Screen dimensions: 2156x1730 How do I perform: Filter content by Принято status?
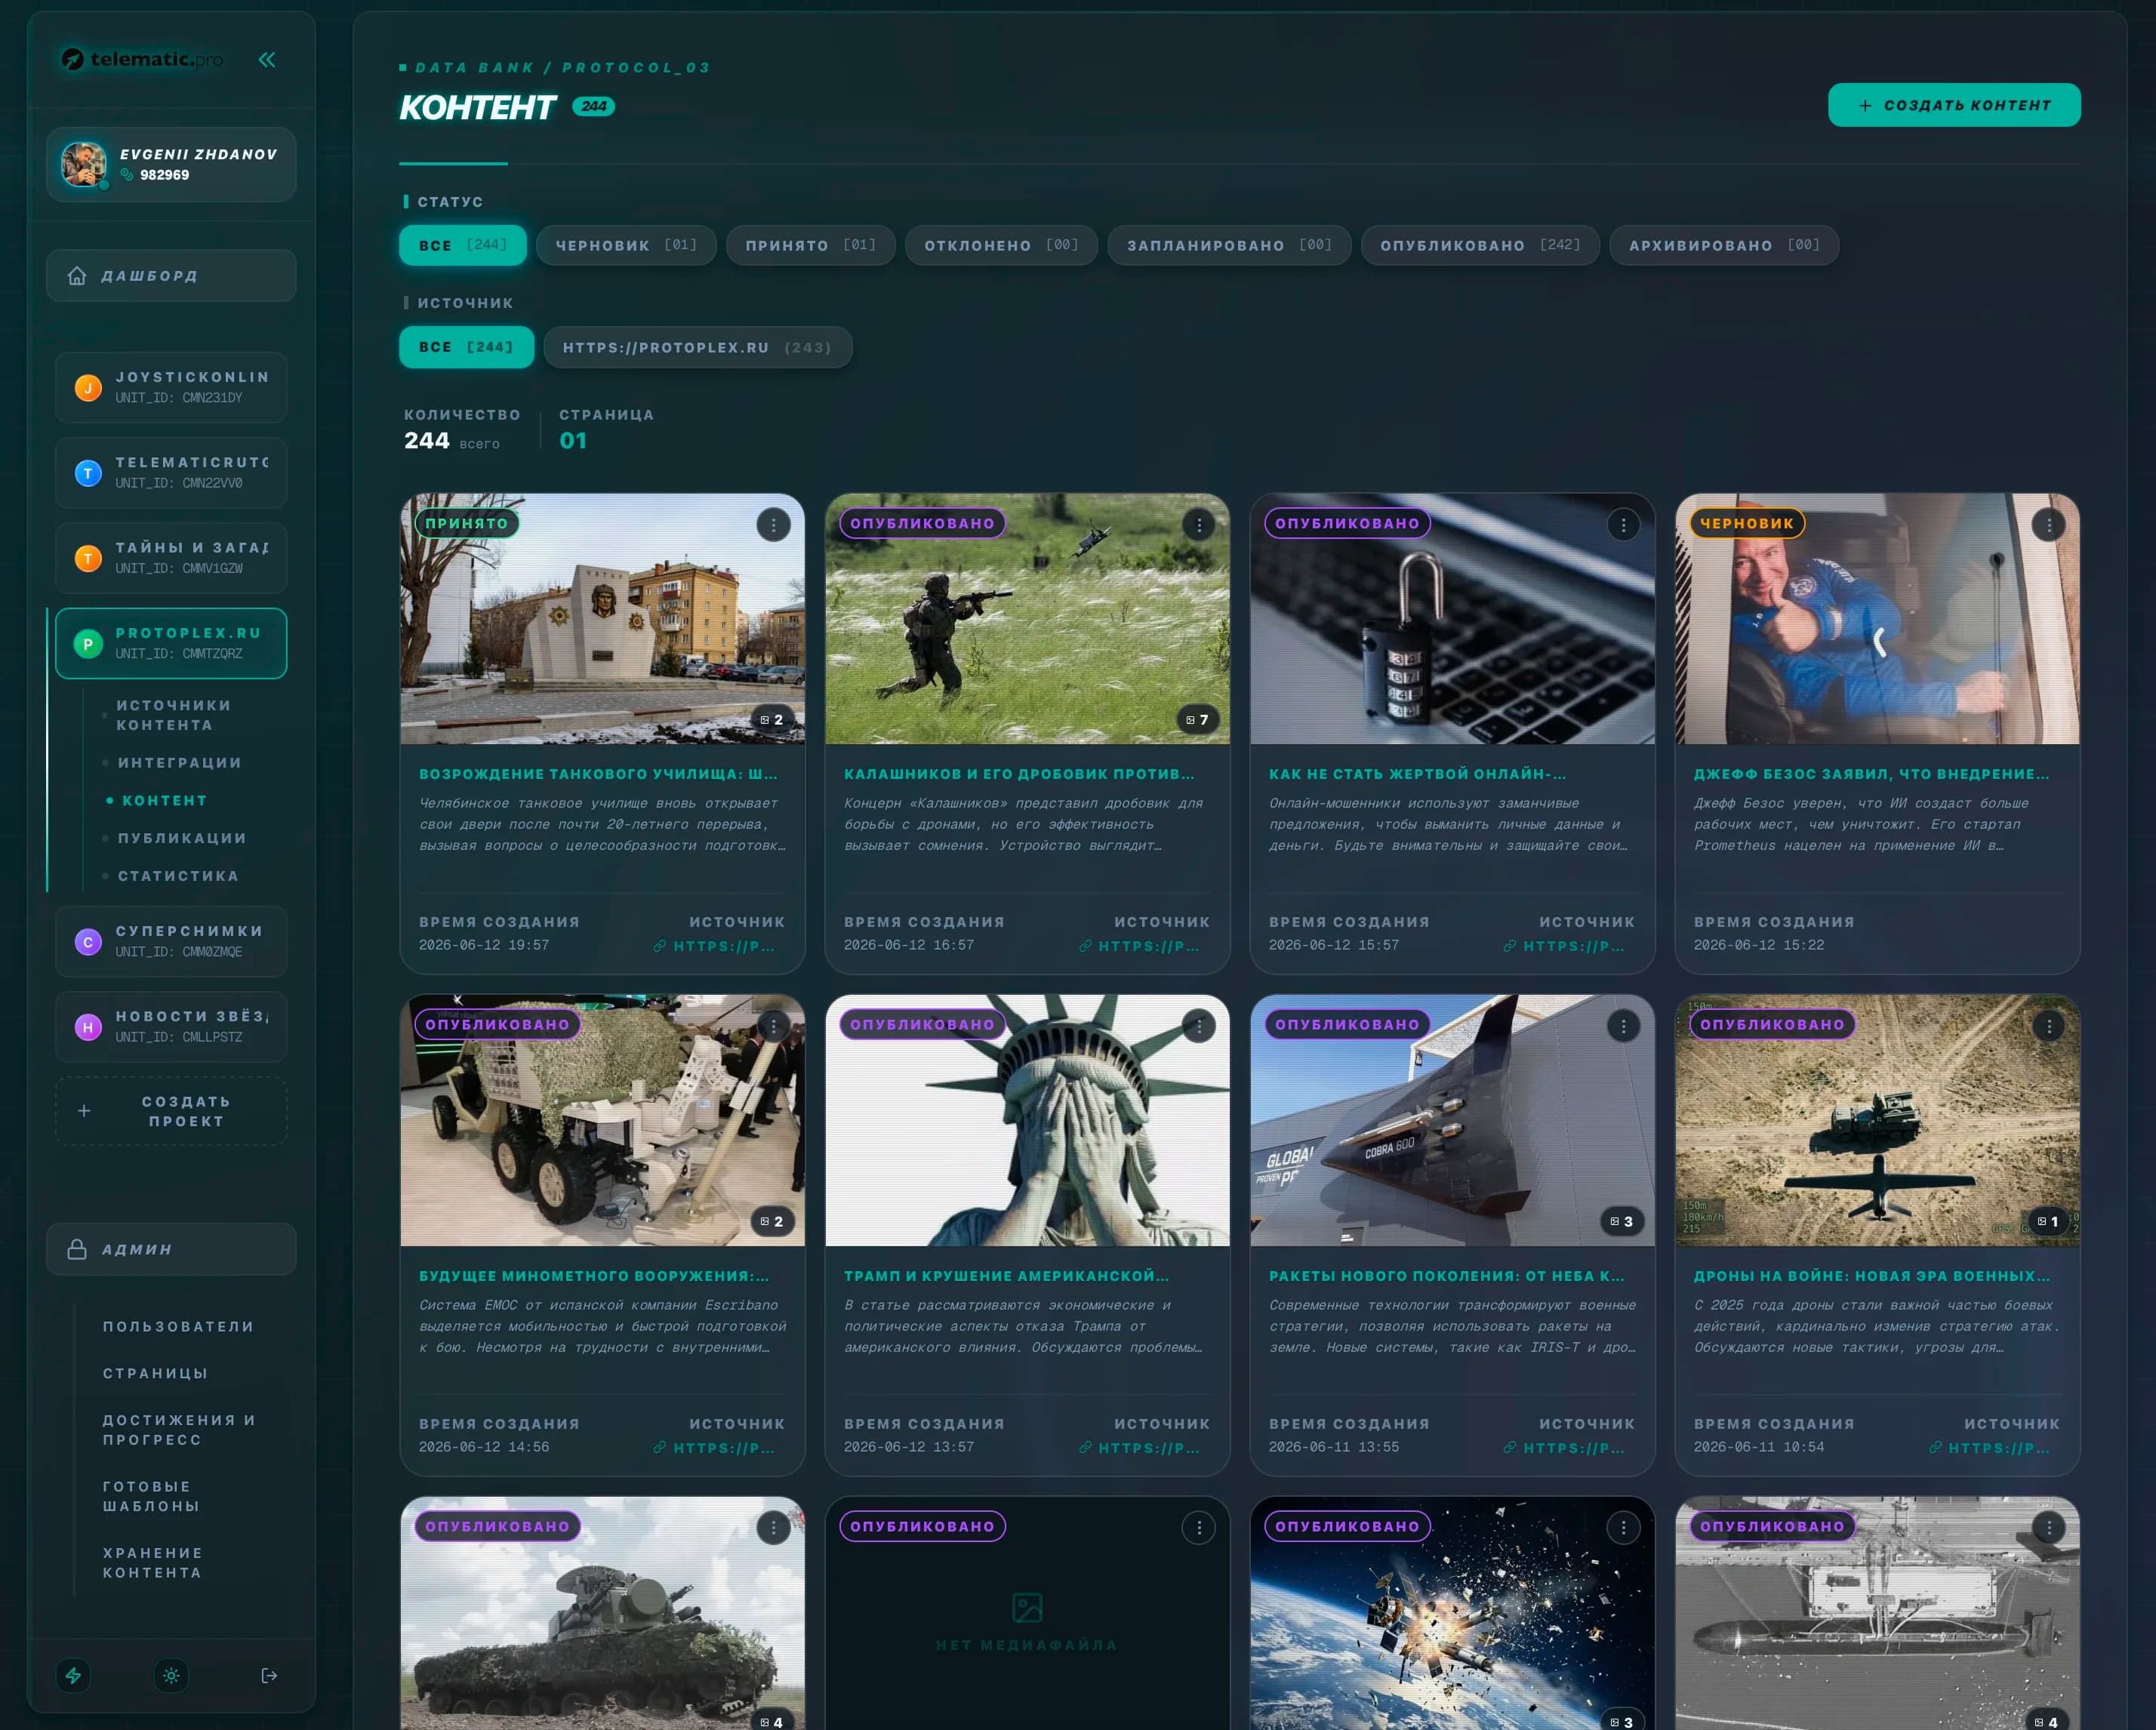810,245
